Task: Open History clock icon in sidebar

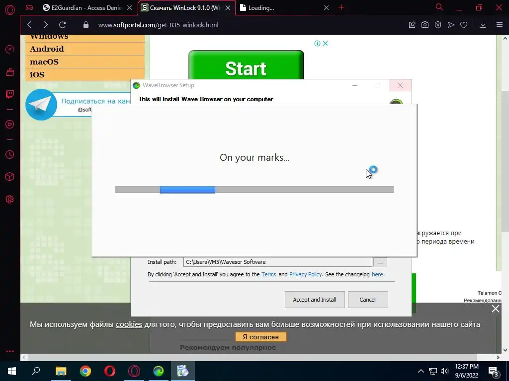Action: (x=10, y=155)
